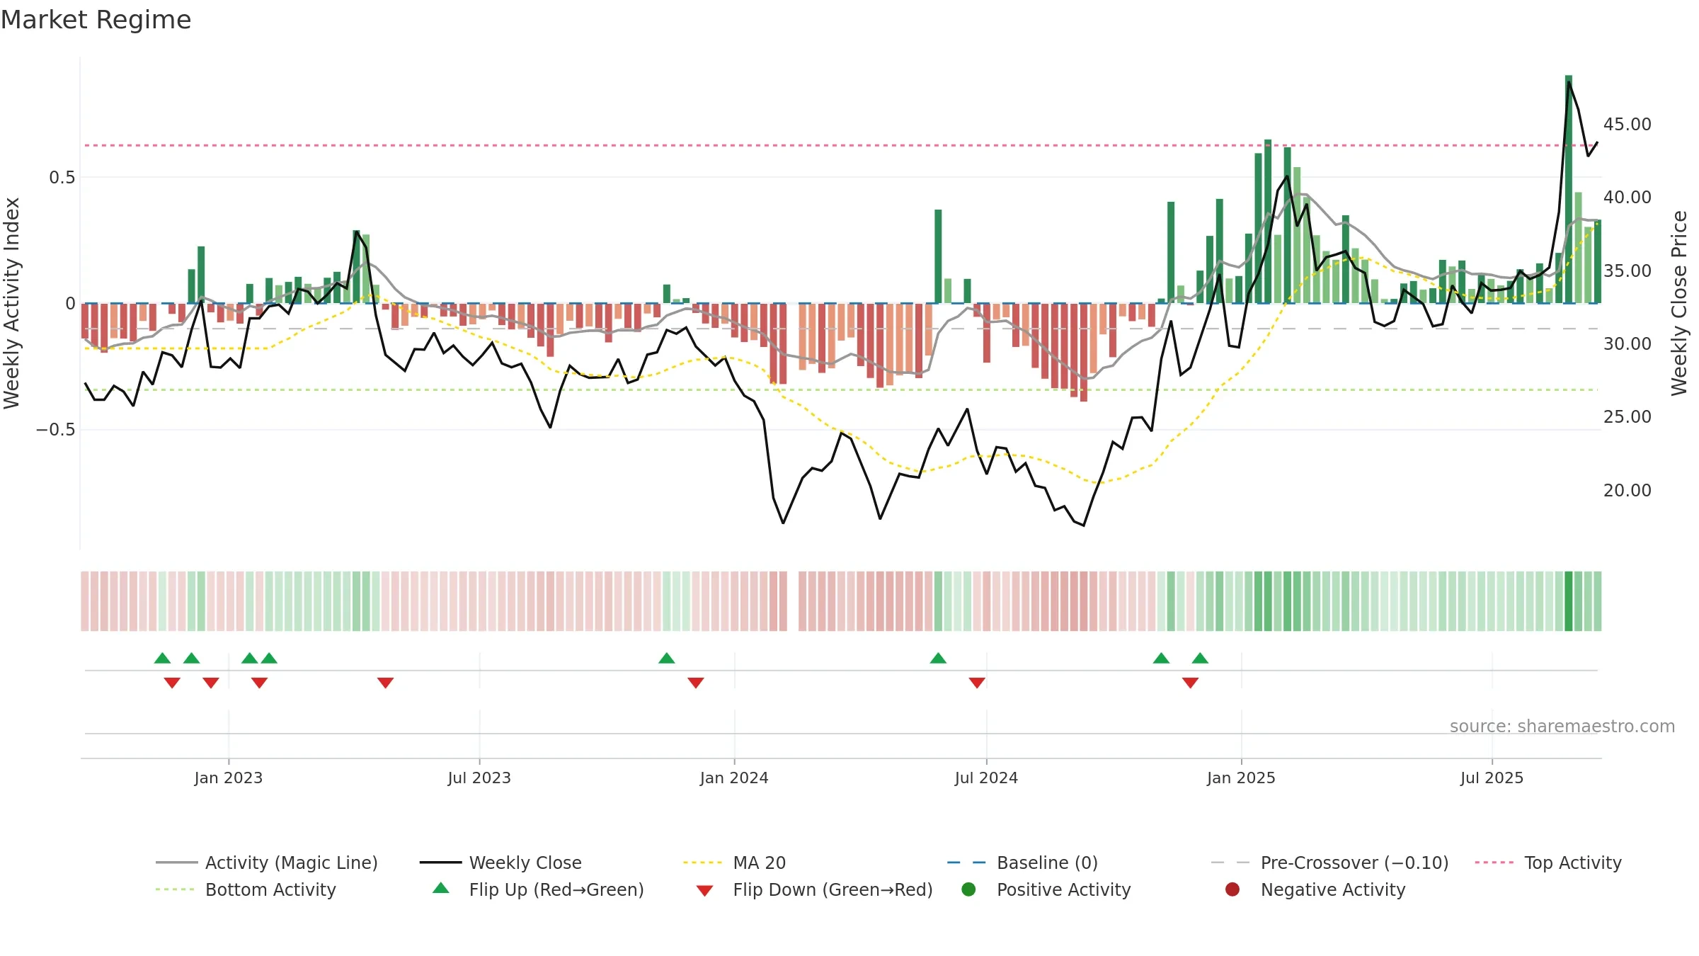
Task: Click the Flip Up marker near Nov 2023
Action: click(667, 658)
